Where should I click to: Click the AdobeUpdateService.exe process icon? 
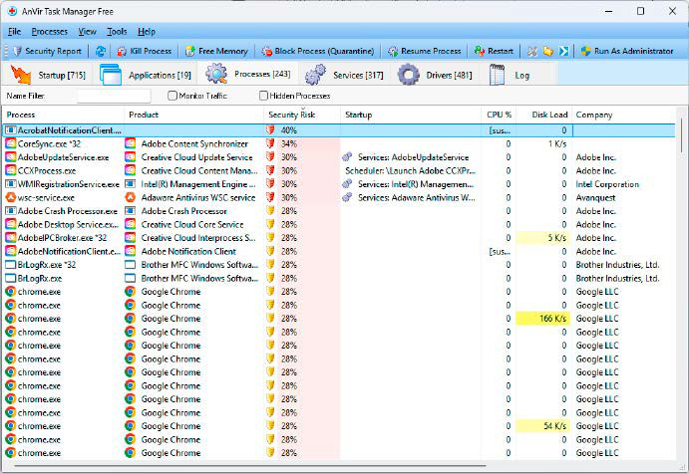click(x=11, y=157)
